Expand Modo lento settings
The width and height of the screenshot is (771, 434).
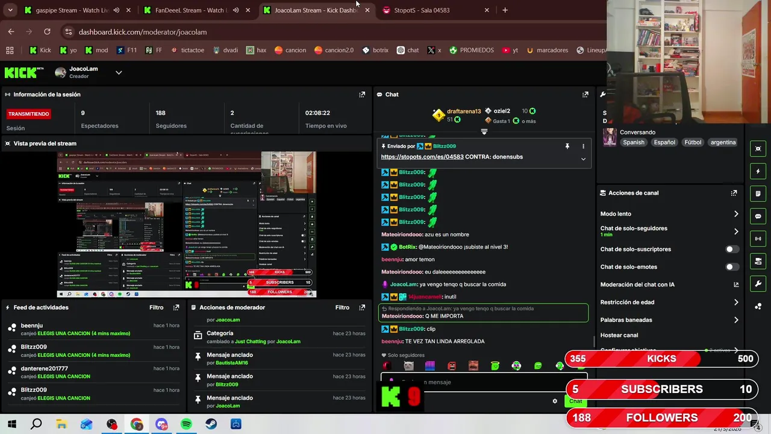tap(736, 214)
